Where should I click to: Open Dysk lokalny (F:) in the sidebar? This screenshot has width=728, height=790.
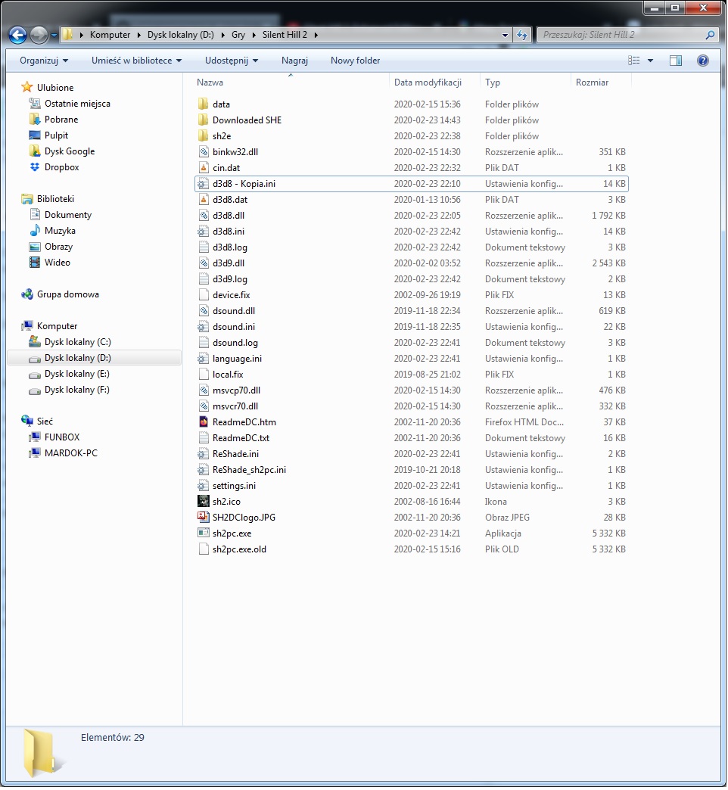76,390
